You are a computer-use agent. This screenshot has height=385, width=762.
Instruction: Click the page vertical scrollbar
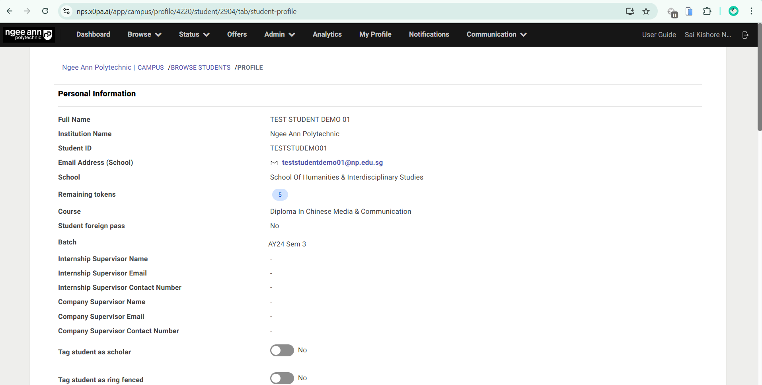point(759,80)
